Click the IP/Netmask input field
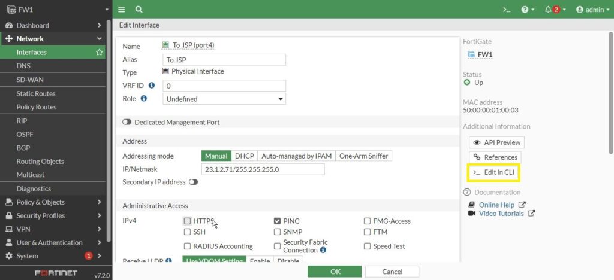Viewport: 614px width, 280px height. [263, 169]
